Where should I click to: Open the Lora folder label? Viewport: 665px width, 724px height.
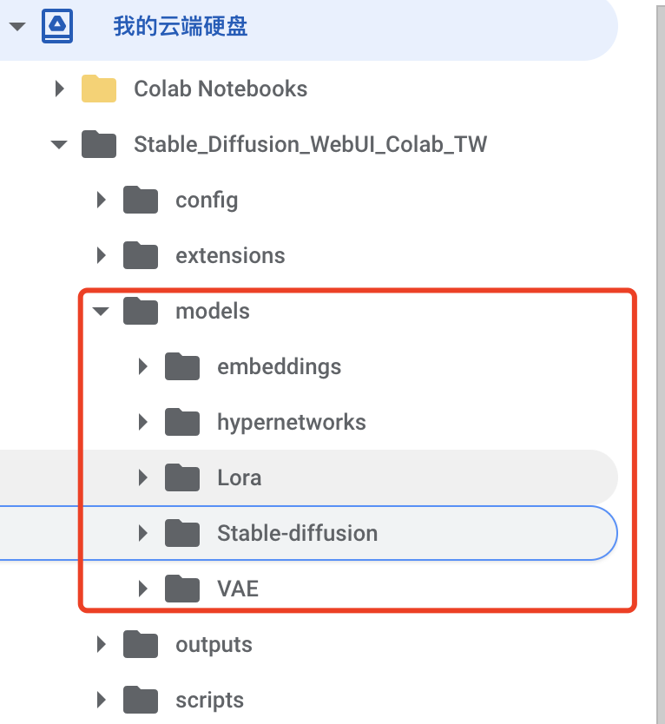click(240, 477)
